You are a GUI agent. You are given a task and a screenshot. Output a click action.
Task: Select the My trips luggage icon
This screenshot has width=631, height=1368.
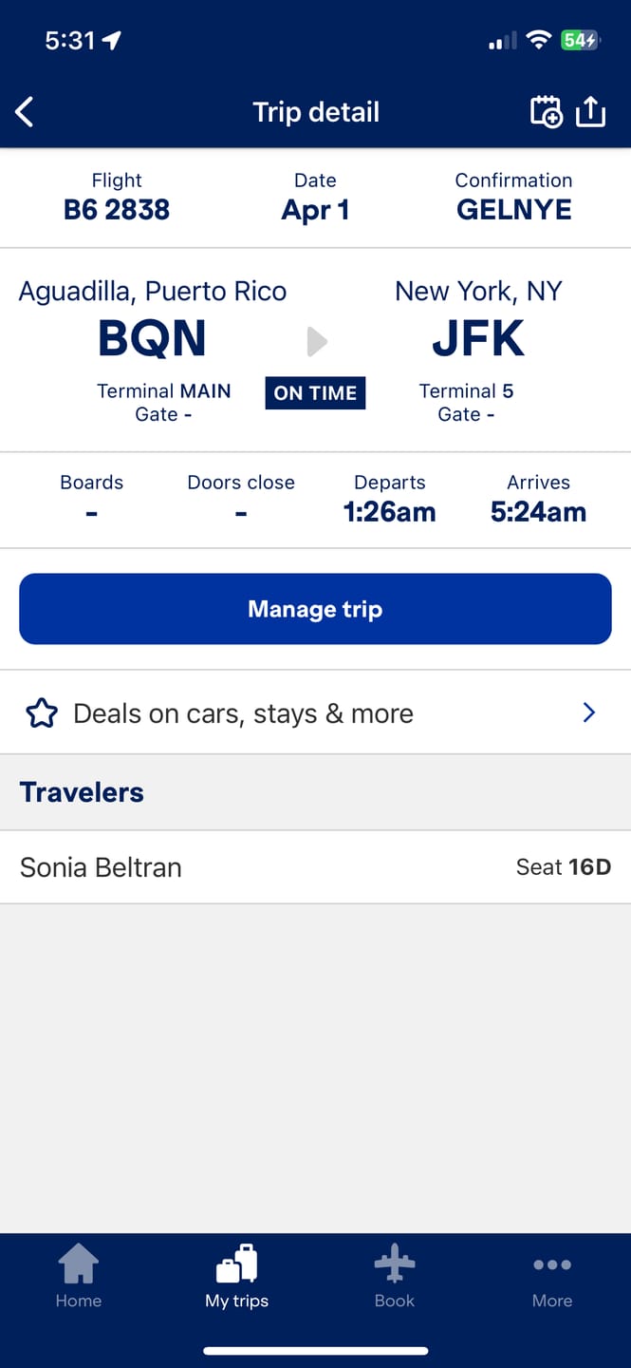pos(236,1264)
